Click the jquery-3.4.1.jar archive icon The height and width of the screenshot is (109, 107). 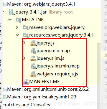pyautogui.click(x=11, y=12)
